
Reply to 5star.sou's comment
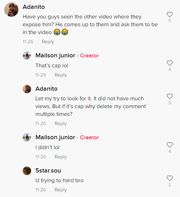tap(61, 190)
